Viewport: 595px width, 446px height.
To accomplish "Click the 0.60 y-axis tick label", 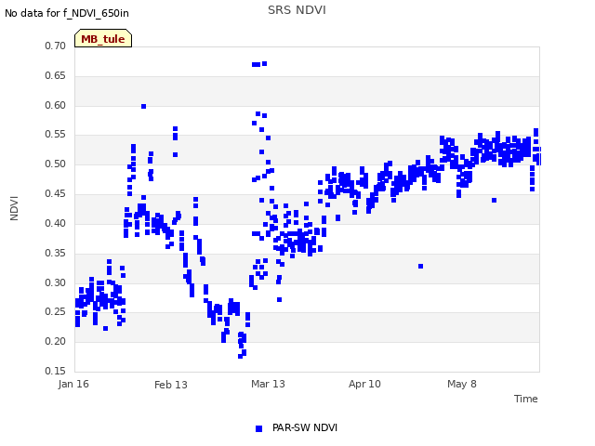I will pyautogui.click(x=56, y=105).
